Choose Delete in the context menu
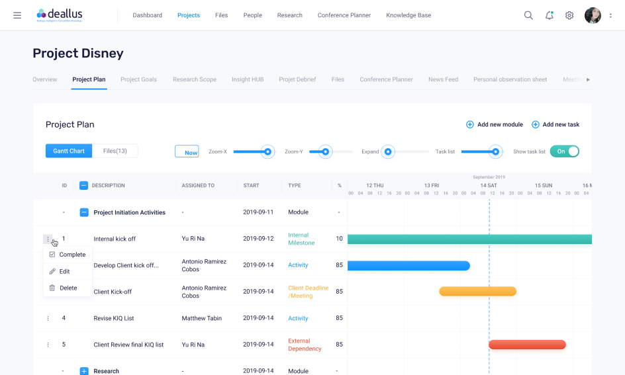The width and height of the screenshot is (625, 375). 68,288
